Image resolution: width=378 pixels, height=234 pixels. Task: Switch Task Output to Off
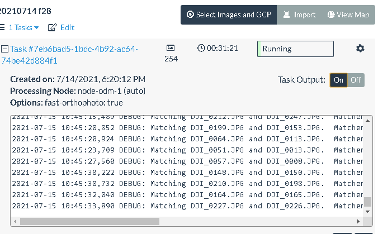(356, 80)
